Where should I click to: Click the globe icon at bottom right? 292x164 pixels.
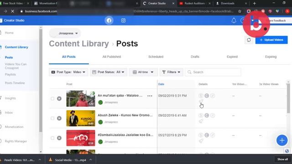point(287,151)
